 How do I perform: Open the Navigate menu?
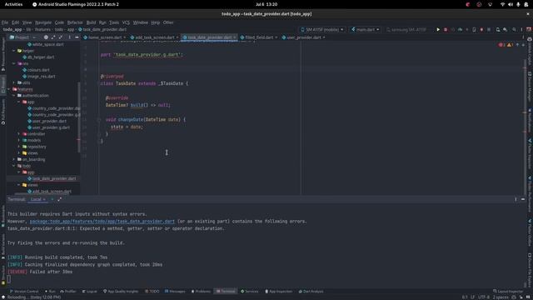tap(43, 22)
